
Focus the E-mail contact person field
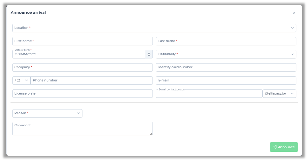pyautogui.click(x=209, y=94)
